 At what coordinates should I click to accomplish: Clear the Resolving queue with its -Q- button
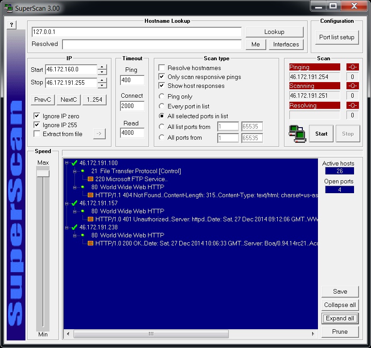pyautogui.click(x=352, y=105)
